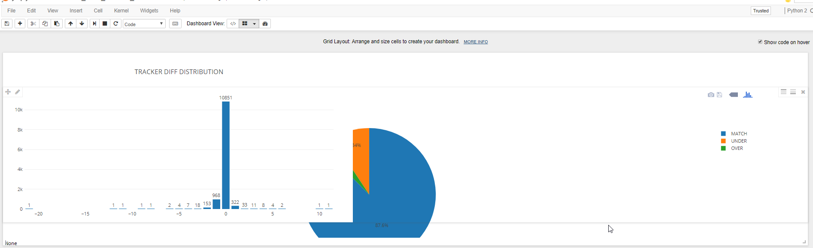Viewport: 813px width, 248px height.
Task: Cut the selected cell with the scissors icon
Action: coord(33,24)
